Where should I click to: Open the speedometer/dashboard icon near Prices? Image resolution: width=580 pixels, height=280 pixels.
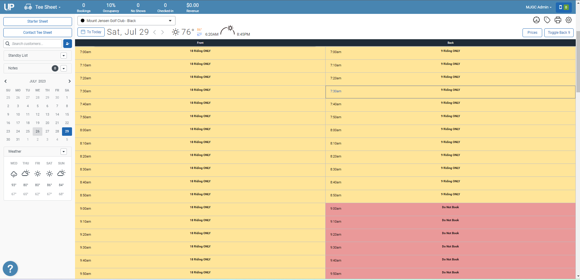pos(536,20)
